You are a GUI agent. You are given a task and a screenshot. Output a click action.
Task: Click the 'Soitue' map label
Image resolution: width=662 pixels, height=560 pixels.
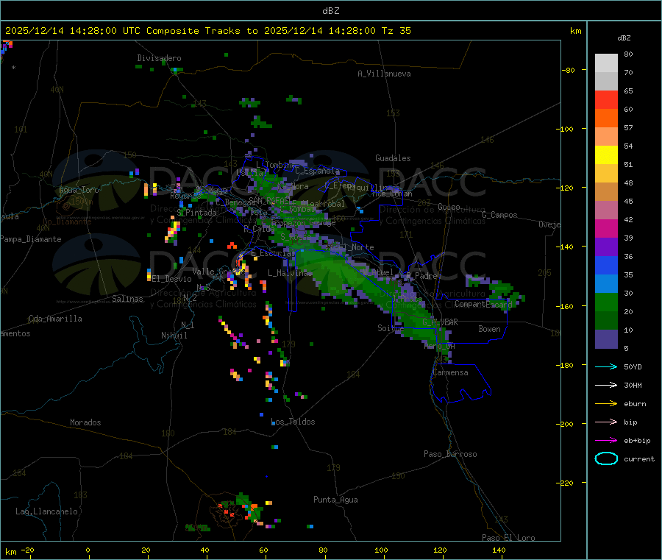[391, 328]
